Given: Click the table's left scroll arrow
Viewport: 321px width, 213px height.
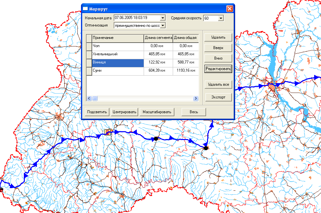Looking at the screenshot, I should click(x=89, y=98).
